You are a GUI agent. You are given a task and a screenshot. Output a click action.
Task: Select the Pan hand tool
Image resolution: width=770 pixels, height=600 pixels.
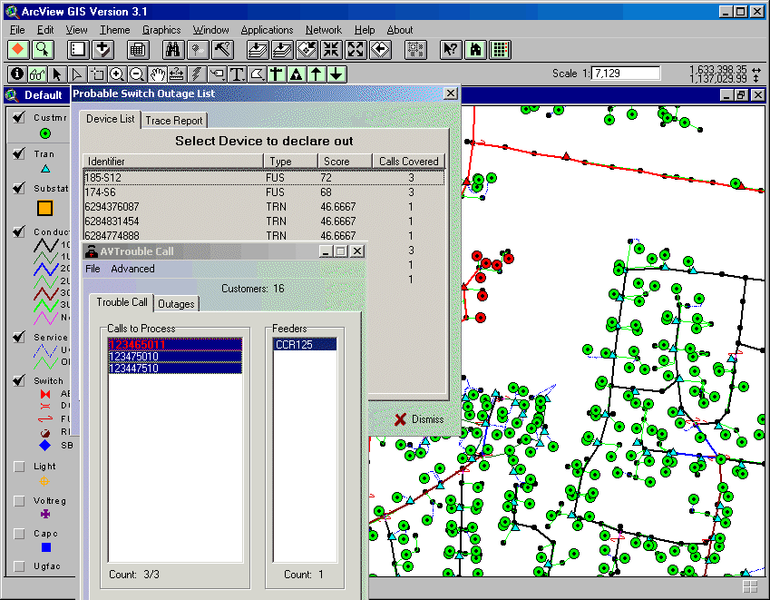pyautogui.click(x=157, y=74)
